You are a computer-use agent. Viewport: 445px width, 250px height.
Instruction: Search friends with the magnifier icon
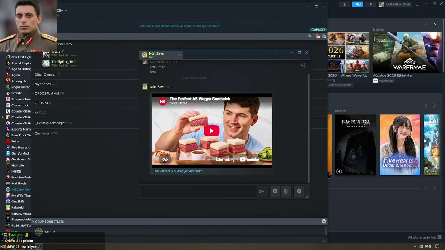tap(310, 36)
